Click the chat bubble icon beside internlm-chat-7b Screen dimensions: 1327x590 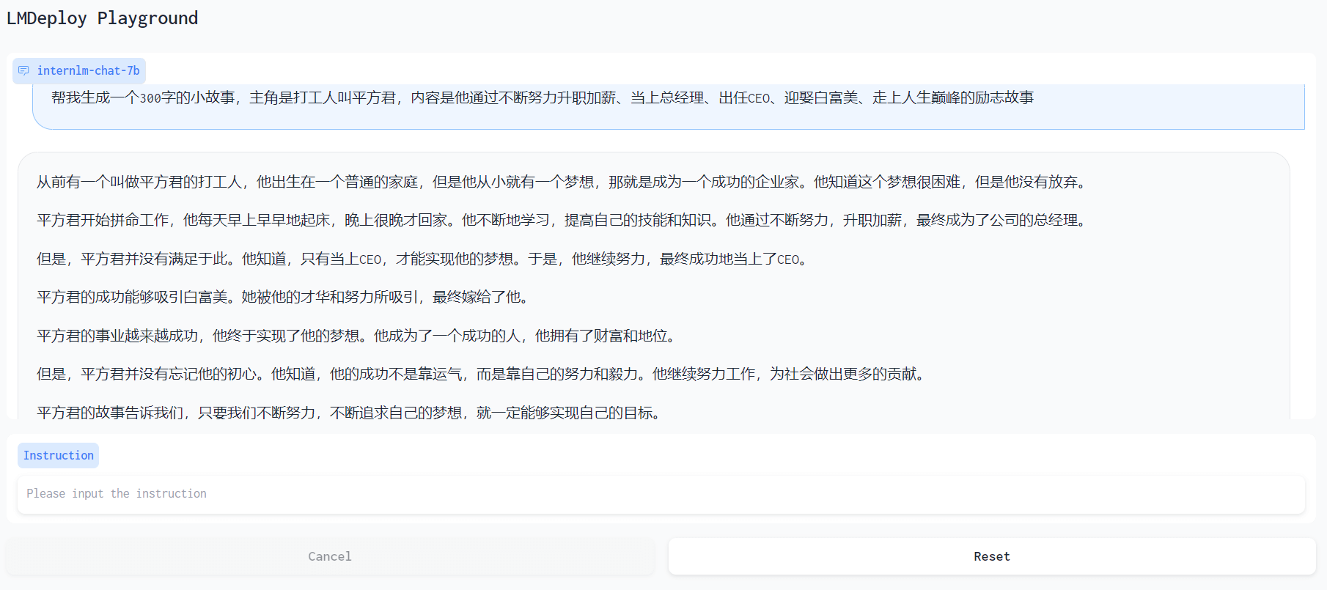point(23,71)
